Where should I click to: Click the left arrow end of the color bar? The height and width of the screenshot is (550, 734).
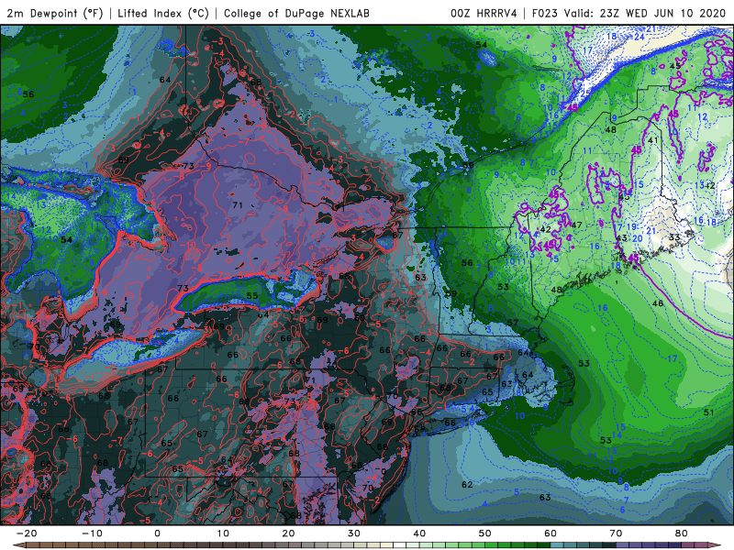[19, 545]
